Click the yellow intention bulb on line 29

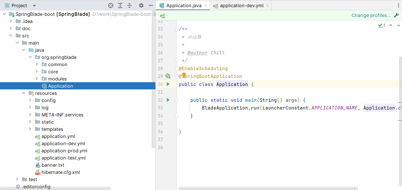[x=184, y=75]
